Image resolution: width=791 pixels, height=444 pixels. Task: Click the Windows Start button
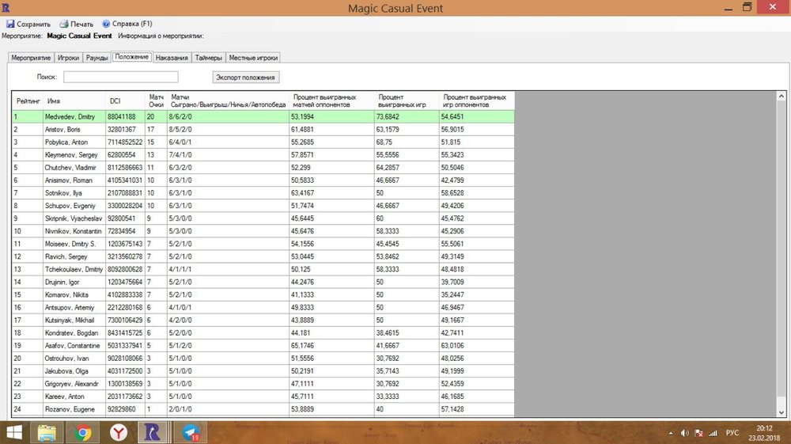pyautogui.click(x=13, y=432)
